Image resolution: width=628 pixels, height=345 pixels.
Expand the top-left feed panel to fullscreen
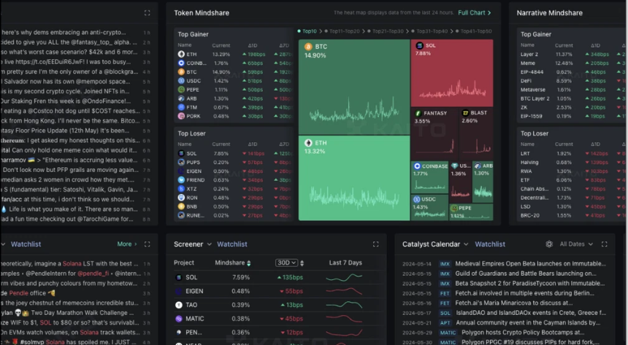click(147, 13)
